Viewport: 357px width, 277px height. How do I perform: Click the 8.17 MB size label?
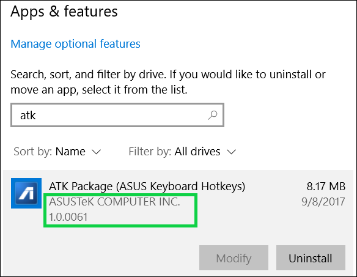(326, 187)
